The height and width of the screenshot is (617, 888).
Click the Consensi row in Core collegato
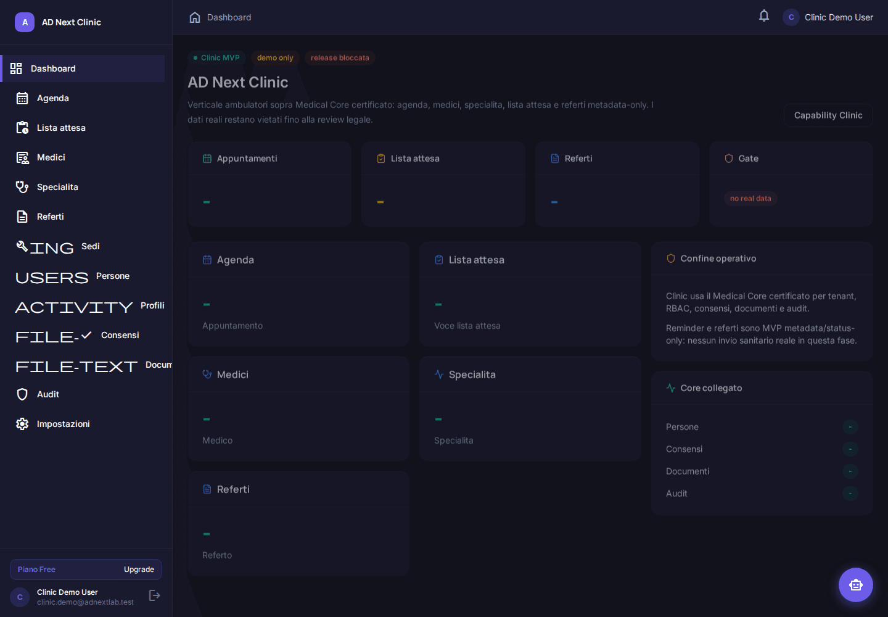[762, 449]
